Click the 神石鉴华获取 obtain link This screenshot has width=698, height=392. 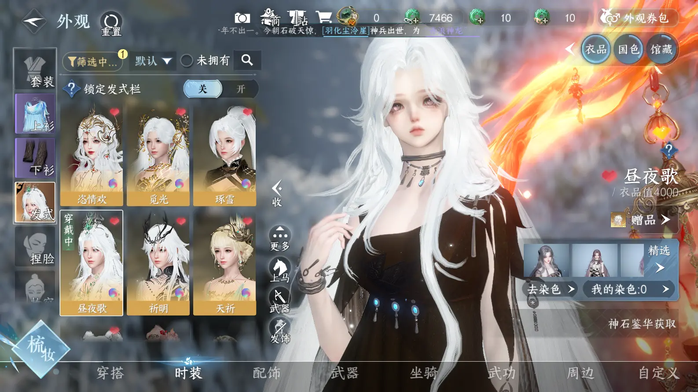(642, 324)
